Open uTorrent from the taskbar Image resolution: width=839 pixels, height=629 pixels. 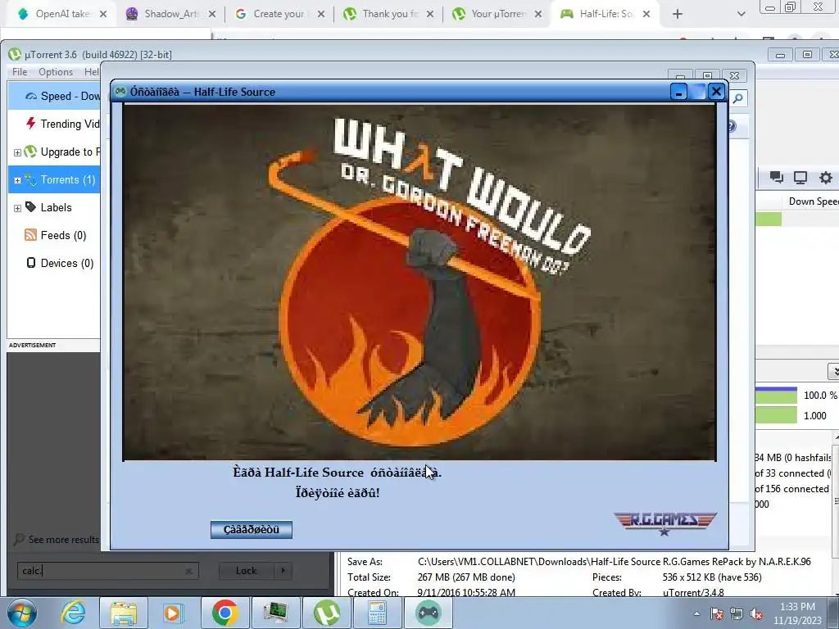point(326,613)
